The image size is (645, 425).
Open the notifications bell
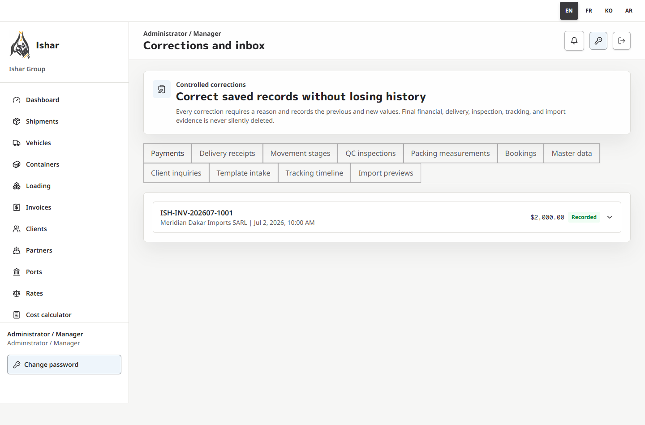pos(574,41)
